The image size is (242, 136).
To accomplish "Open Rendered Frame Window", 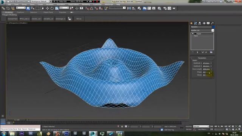I will click(x=169, y=8).
